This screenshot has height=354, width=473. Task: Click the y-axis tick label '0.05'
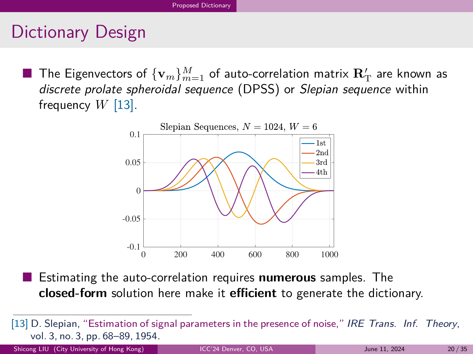(x=133, y=163)
